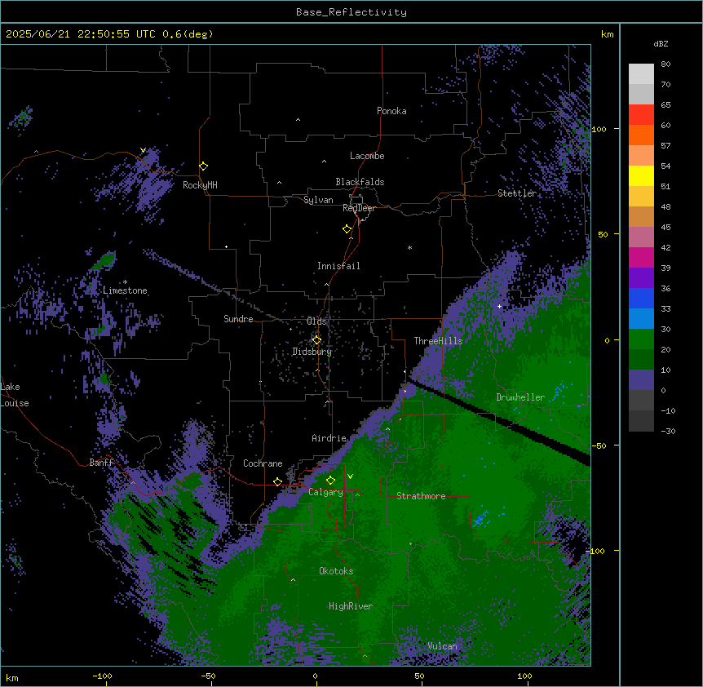
Task: Select the yellow v marker northeast of Calgary
Action: (x=350, y=476)
